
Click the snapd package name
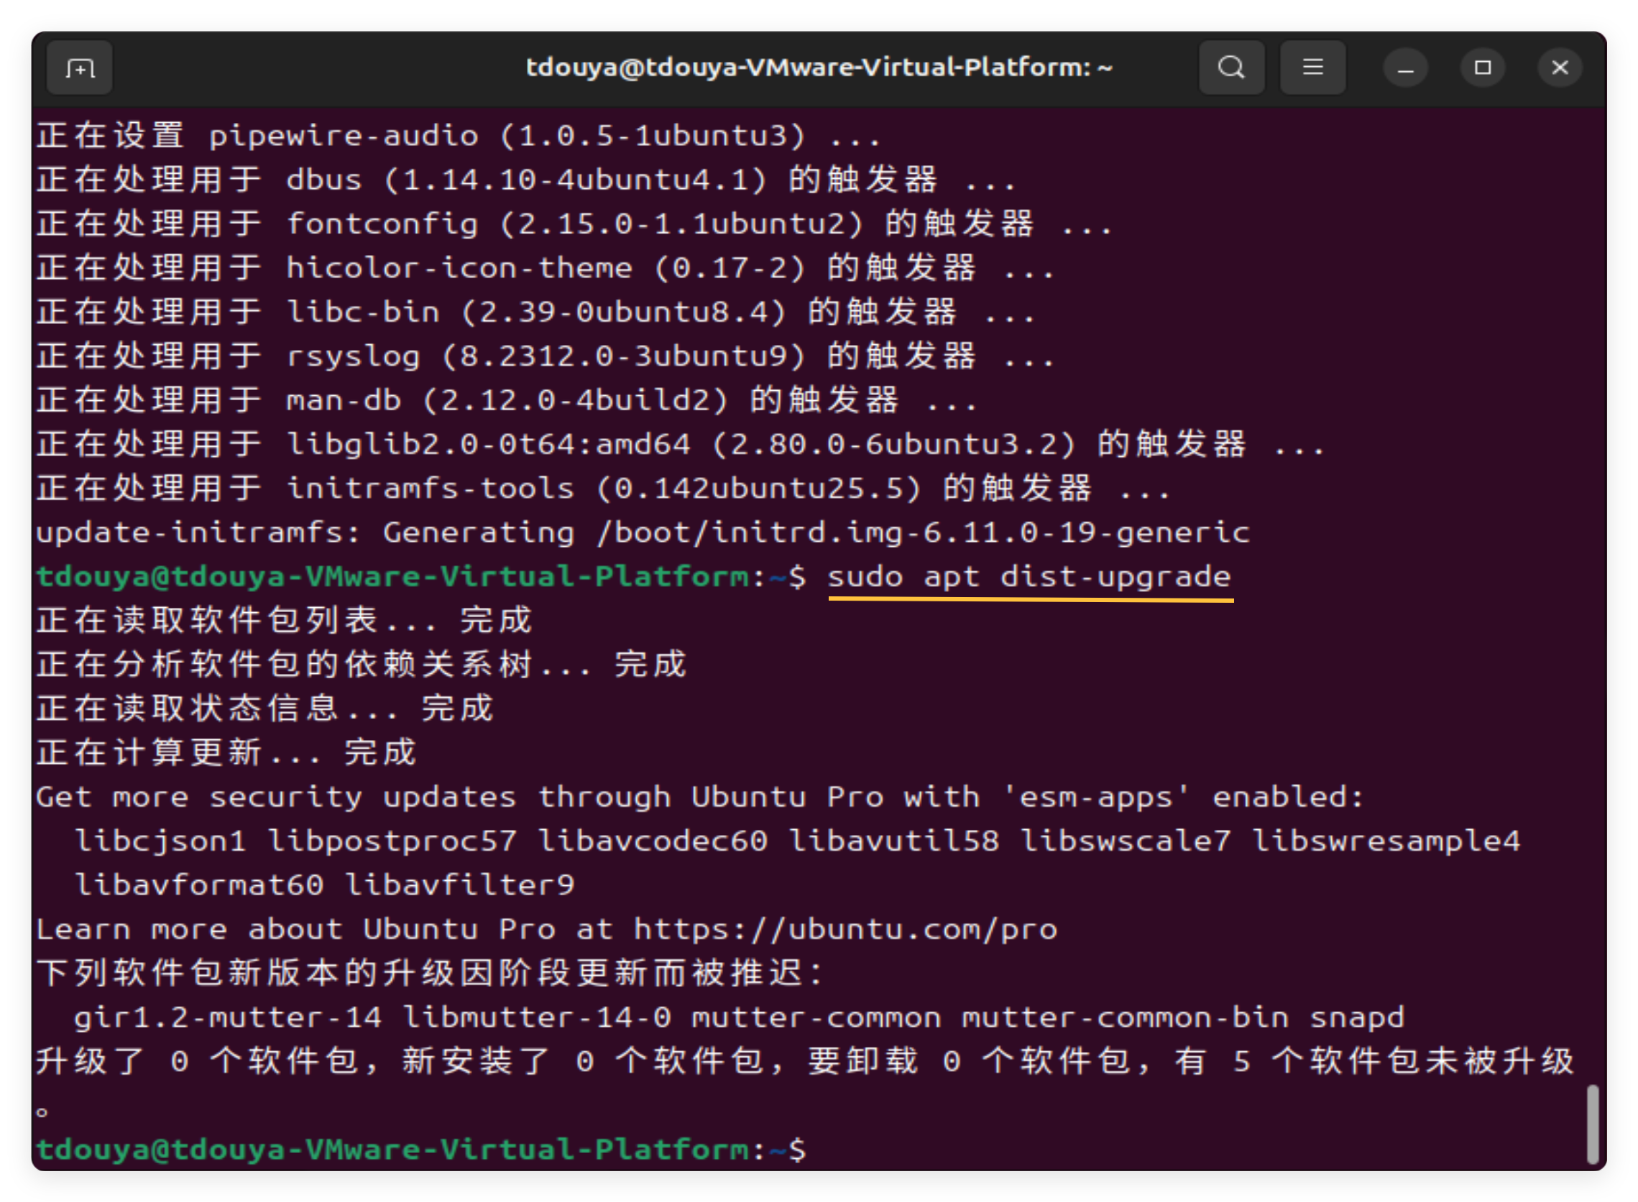[1357, 1018]
